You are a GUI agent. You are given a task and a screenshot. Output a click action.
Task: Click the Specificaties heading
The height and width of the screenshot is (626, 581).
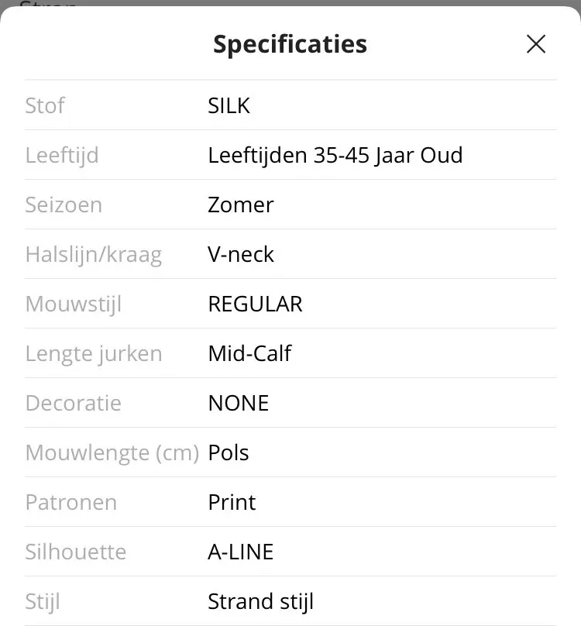click(x=290, y=44)
